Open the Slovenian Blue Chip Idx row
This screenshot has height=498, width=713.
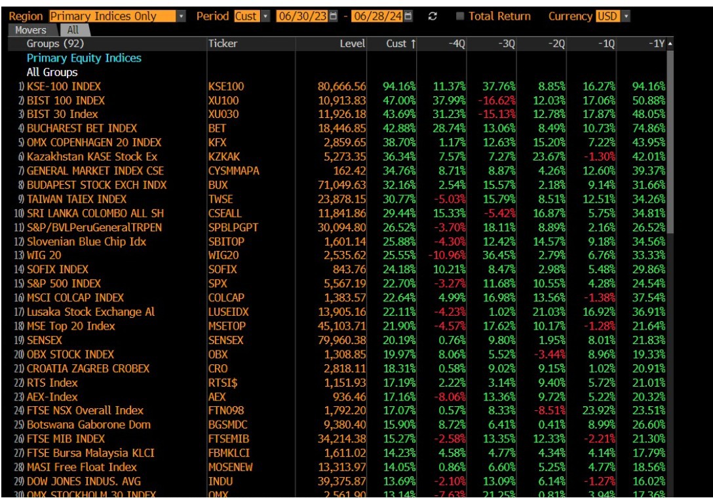[x=337, y=242]
